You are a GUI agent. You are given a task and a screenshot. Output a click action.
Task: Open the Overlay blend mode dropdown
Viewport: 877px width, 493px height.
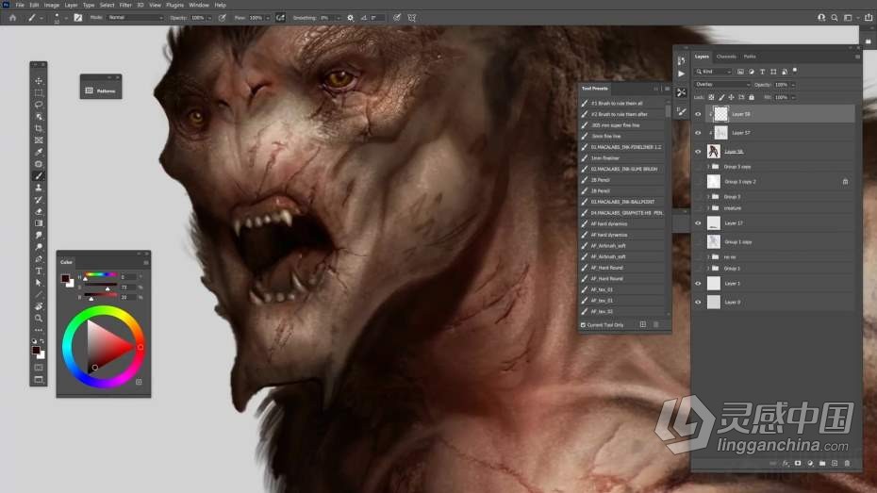[x=722, y=85]
